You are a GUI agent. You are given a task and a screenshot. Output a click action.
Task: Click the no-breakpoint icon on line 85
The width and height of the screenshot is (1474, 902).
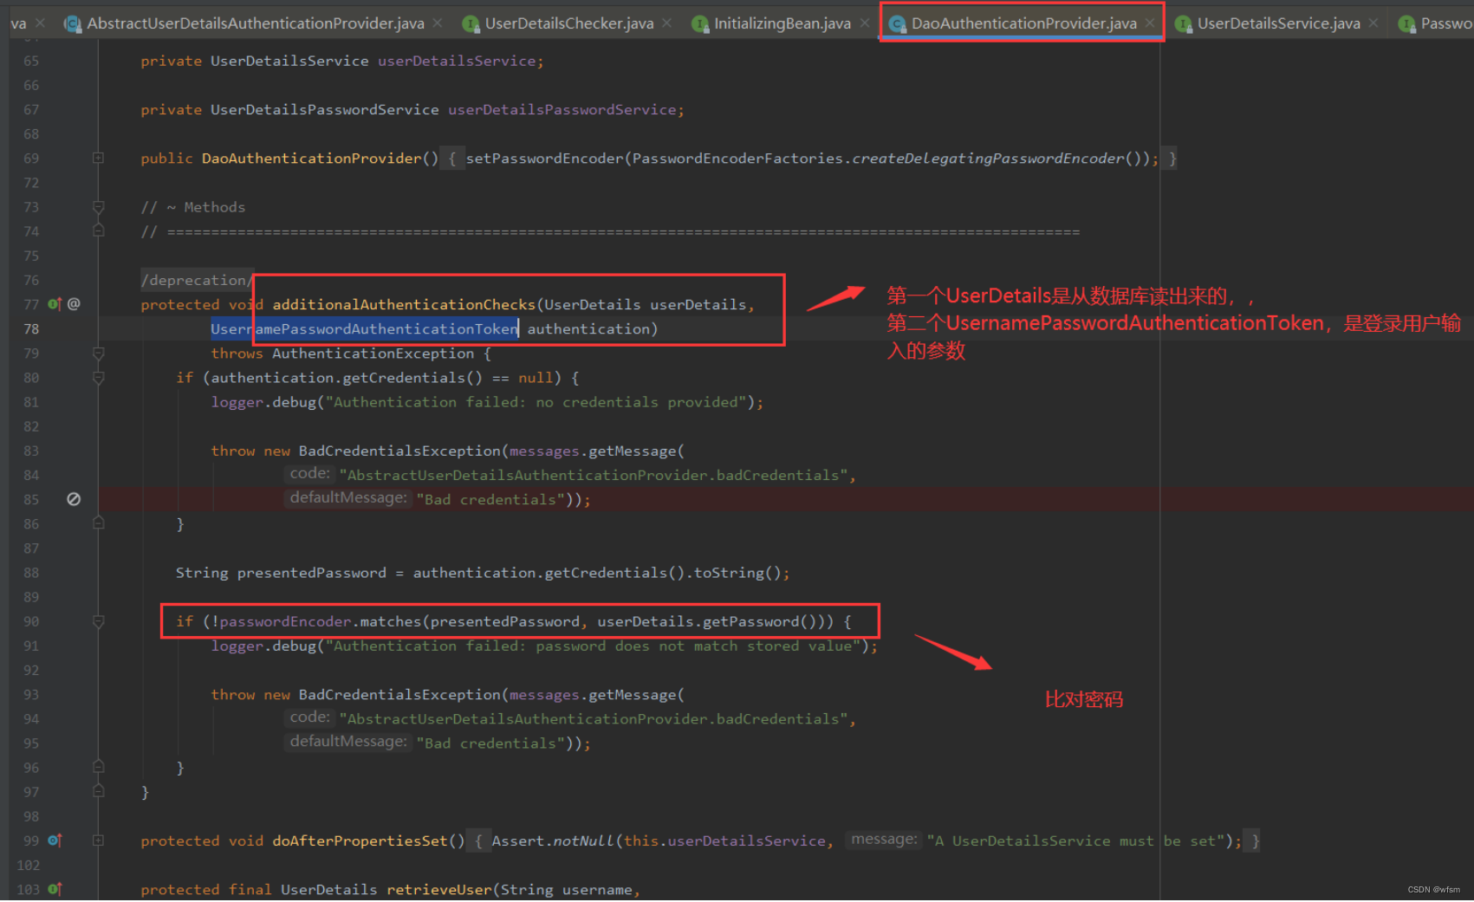tap(74, 498)
